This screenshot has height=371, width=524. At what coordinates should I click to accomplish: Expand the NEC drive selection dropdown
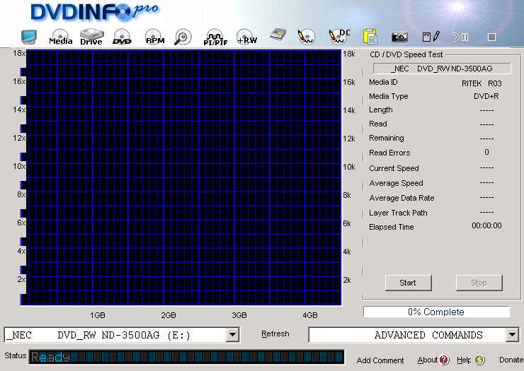[x=232, y=335]
